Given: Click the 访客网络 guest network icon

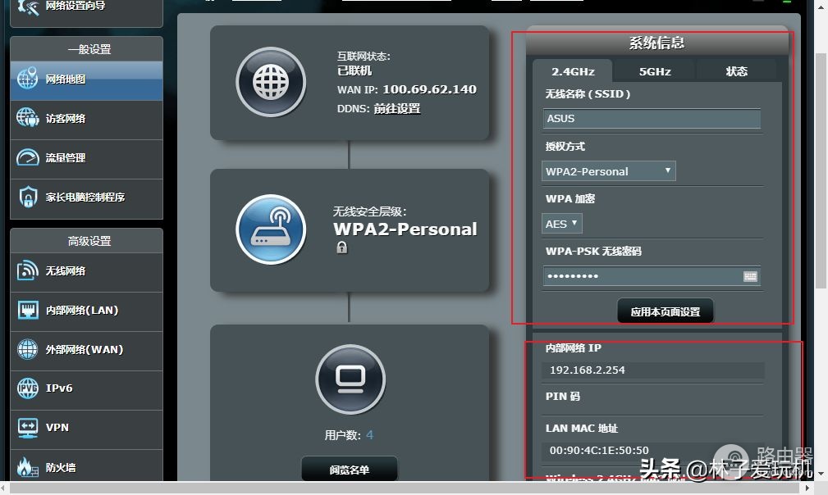Looking at the screenshot, I should tap(27, 117).
